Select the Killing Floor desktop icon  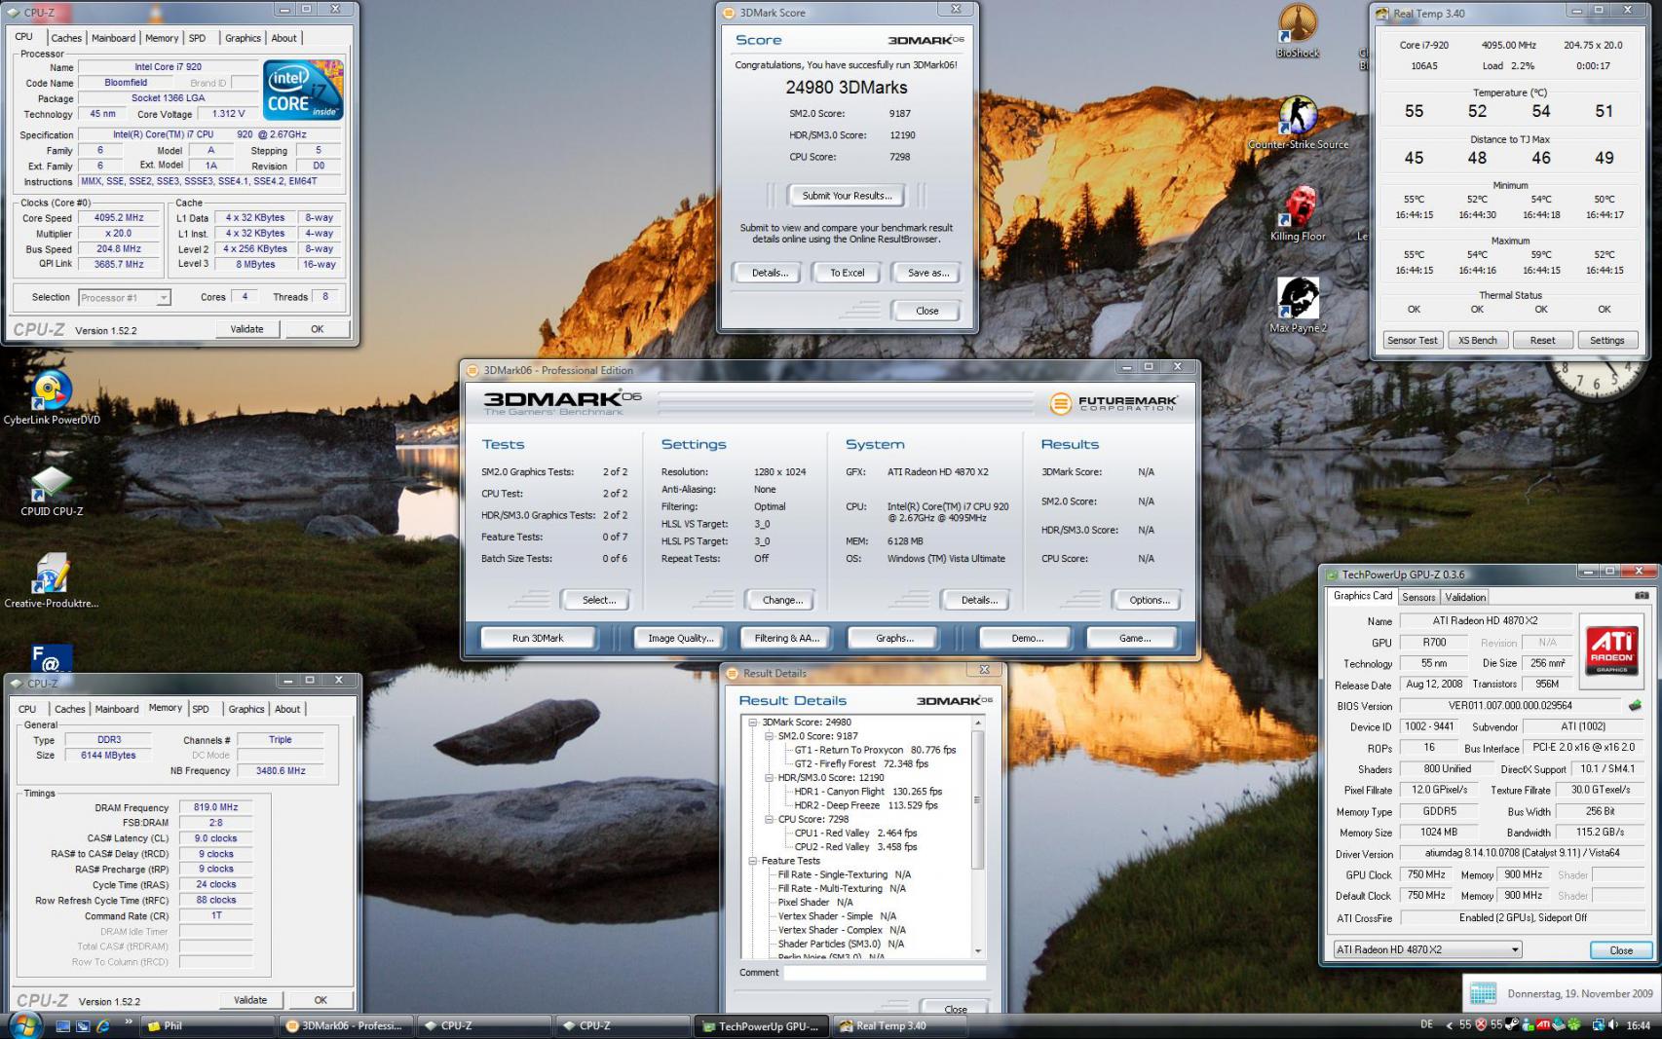click(1298, 214)
